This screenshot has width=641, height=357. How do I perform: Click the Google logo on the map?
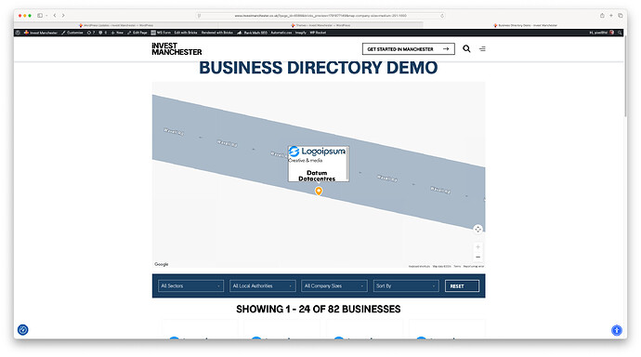click(162, 264)
